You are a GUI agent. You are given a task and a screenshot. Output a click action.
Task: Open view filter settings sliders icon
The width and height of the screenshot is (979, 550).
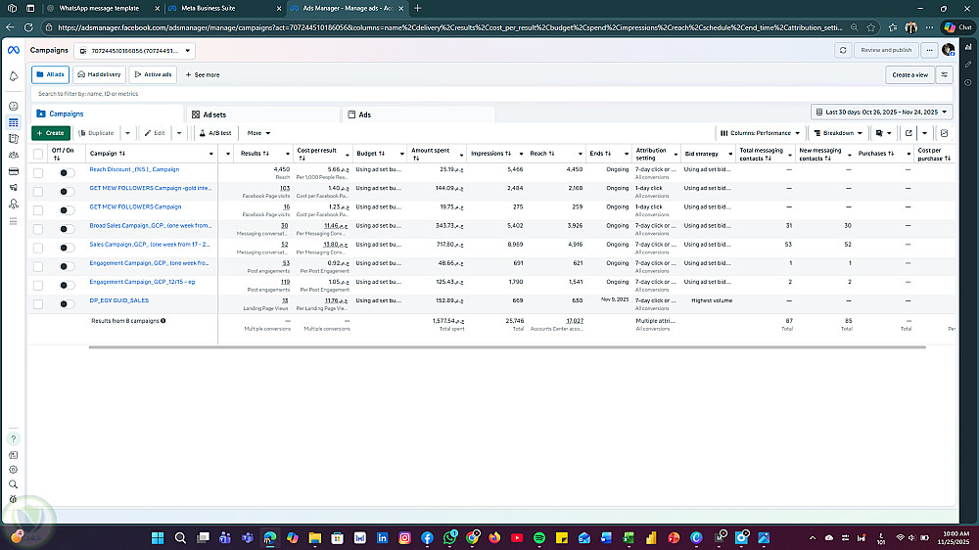(945, 75)
